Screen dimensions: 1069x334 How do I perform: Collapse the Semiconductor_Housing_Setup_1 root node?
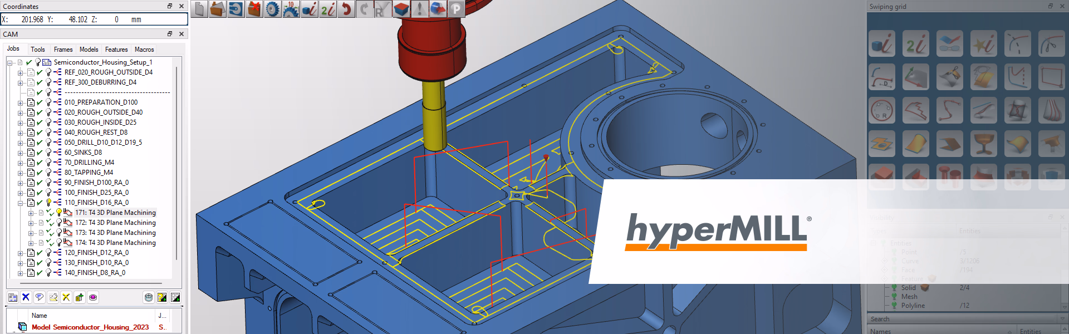[10, 62]
